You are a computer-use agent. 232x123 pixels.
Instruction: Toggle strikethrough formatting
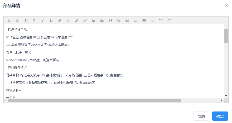click(60, 20)
